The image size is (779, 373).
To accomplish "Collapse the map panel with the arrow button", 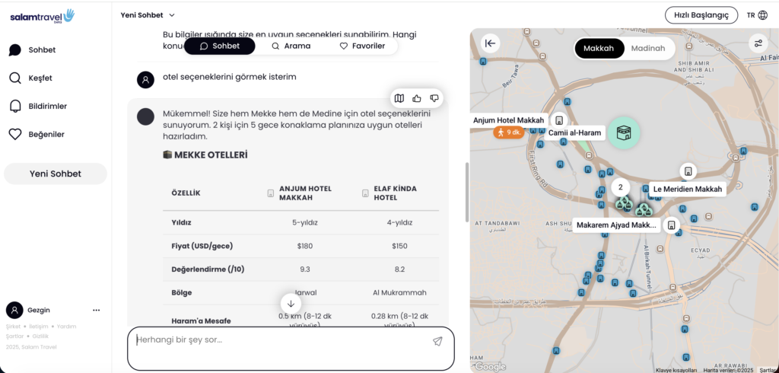I will tap(491, 43).
